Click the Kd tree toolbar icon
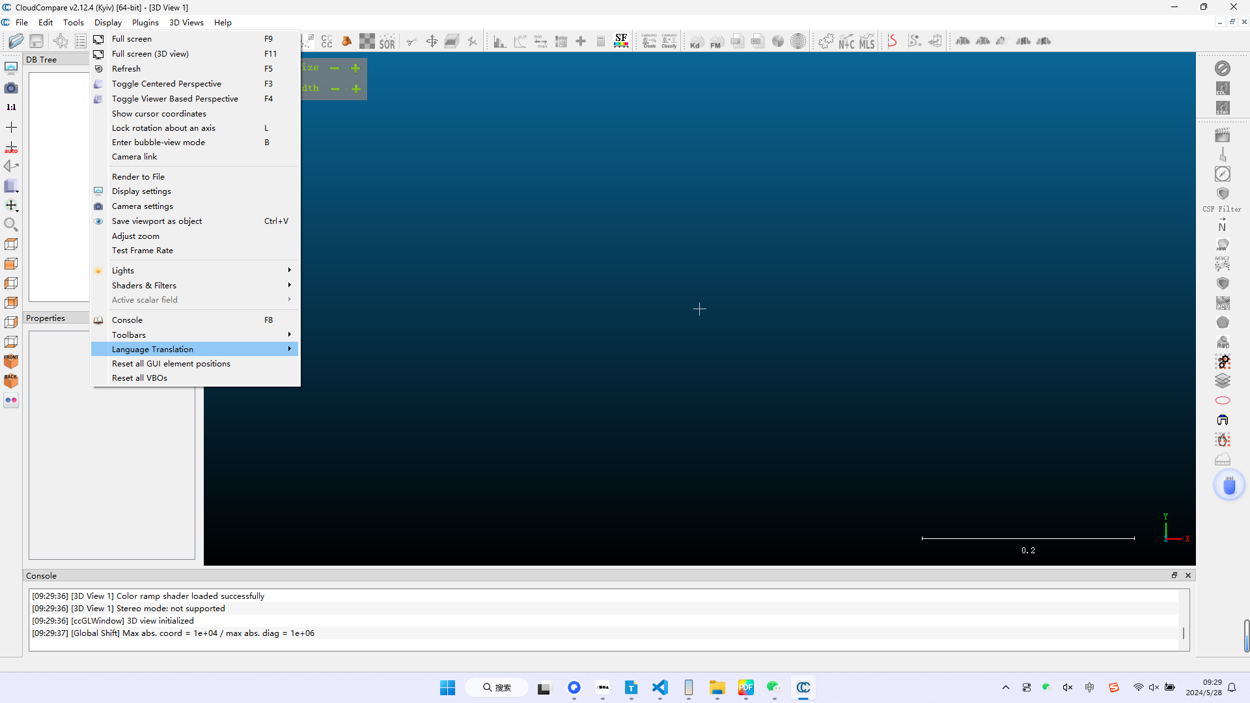1250x703 pixels. point(696,42)
